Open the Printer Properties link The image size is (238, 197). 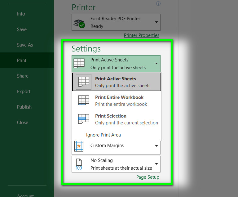tap(142, 35)
